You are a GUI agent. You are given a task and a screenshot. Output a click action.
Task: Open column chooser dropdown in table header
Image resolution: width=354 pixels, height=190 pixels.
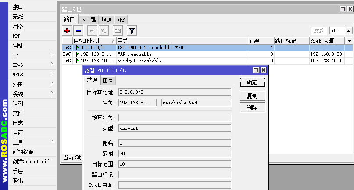pyautogui.click(x=349, y=41)
